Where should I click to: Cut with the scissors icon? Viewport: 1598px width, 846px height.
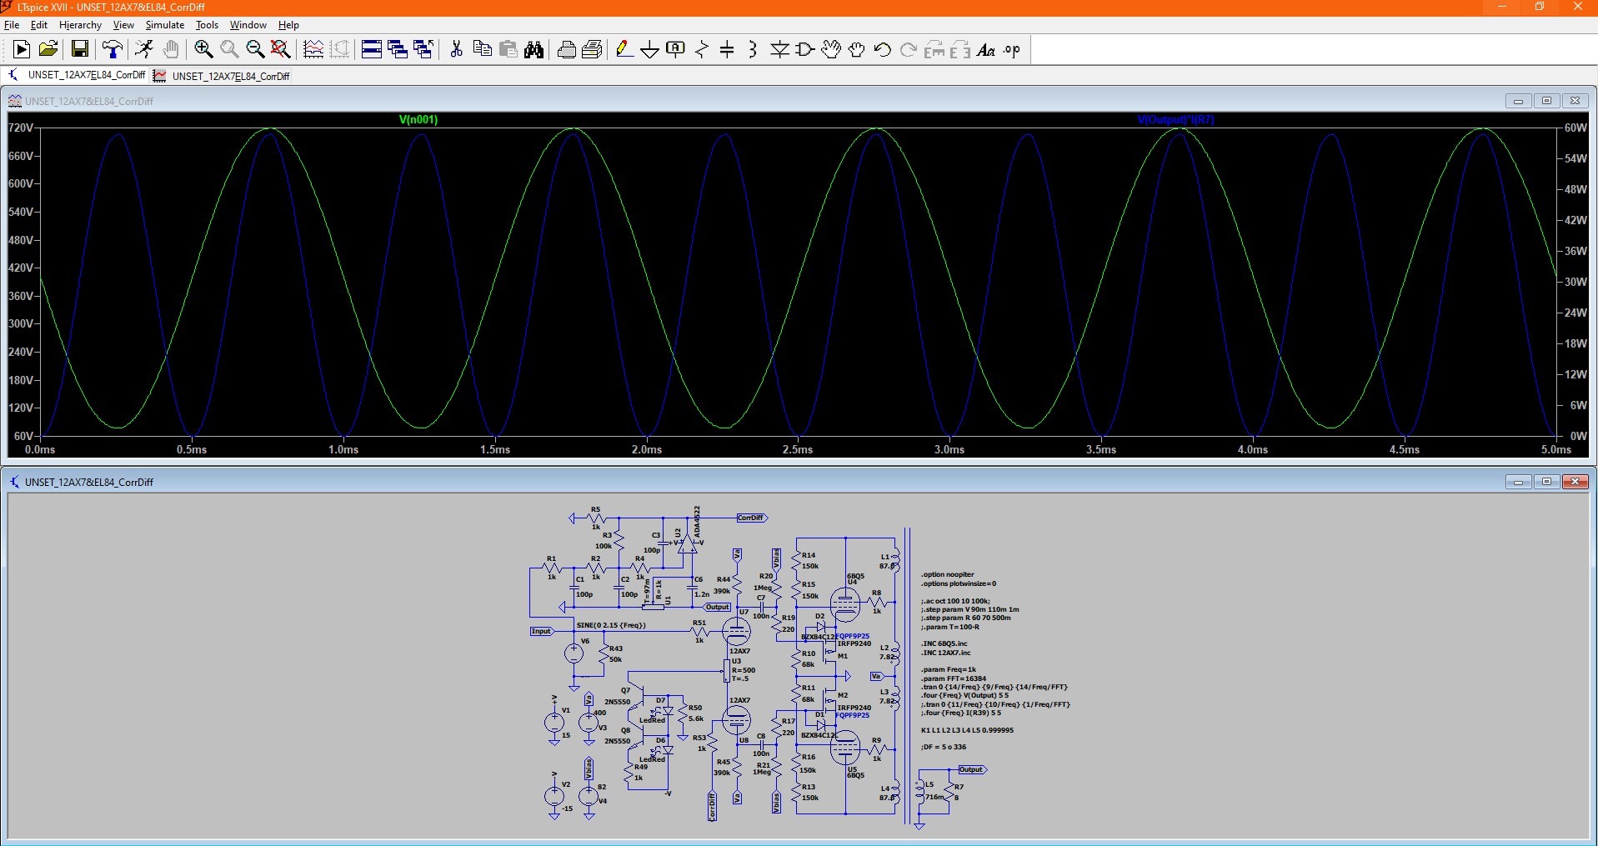coord(456,50)
